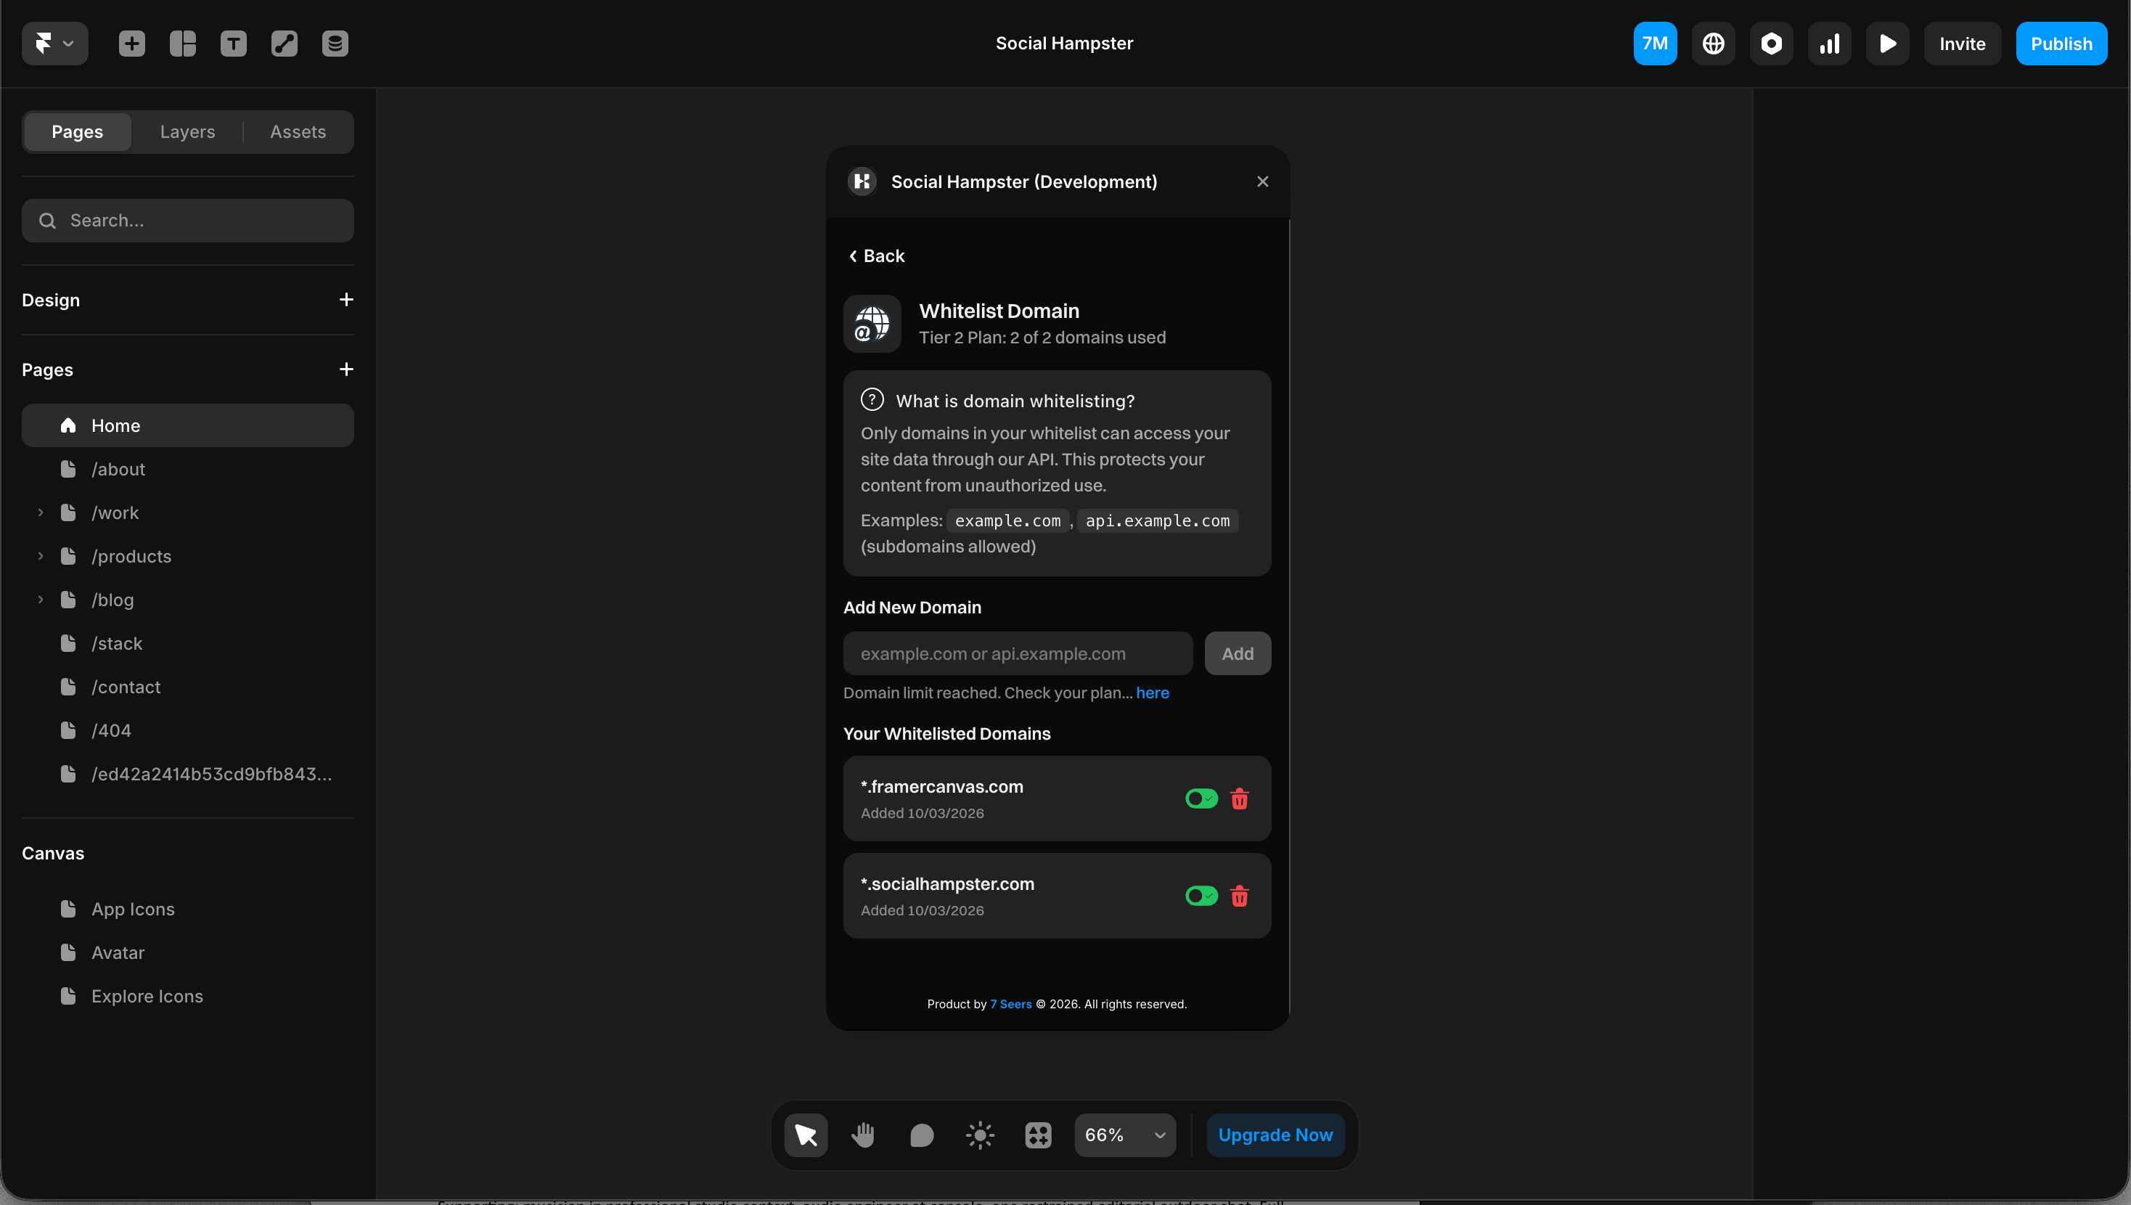Screen dimensions: 2131x1205
Task: Open the App Icons canvas page
Action: 188,909
